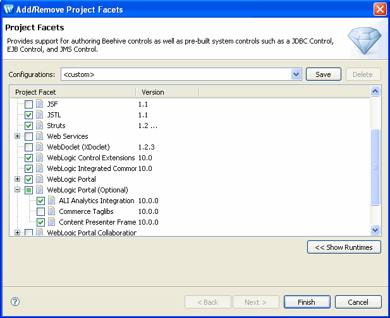Click the Project Facet column header
Viewport: 390px width, 318px height.
(73, 92)
